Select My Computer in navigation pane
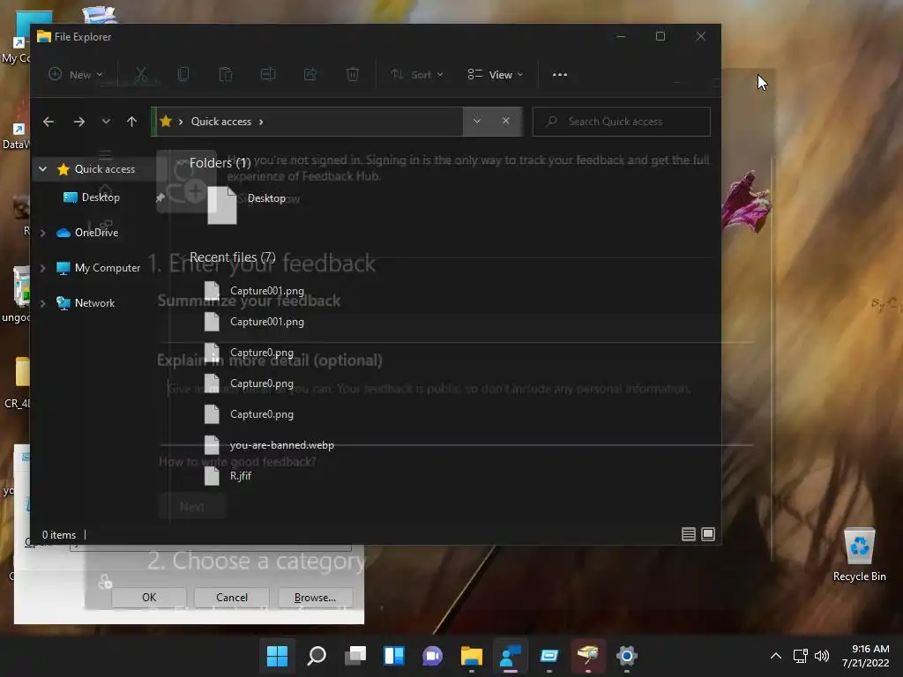The height and width of the screenshot is (677, 903). pos(107,268)
